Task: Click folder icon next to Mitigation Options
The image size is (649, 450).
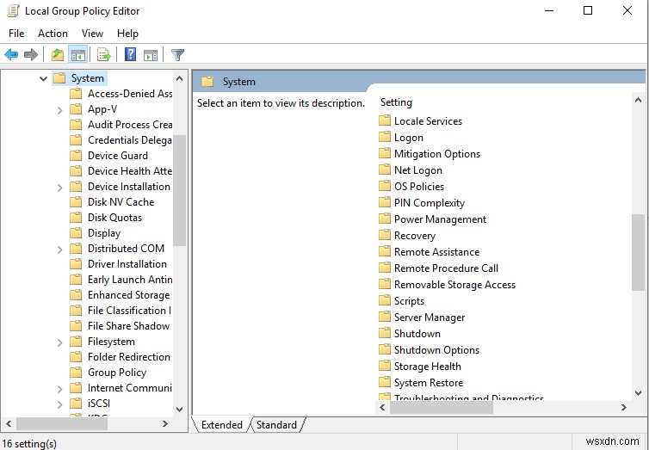Action: [385, 153]
